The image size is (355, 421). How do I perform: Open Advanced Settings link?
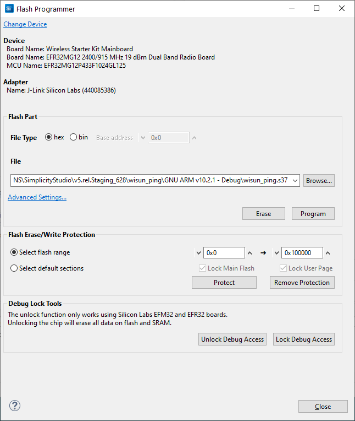pyautogui.click(x=37, y=197)
